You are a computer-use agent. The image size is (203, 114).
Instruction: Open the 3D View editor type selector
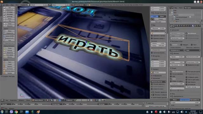(x=3, y=100)
